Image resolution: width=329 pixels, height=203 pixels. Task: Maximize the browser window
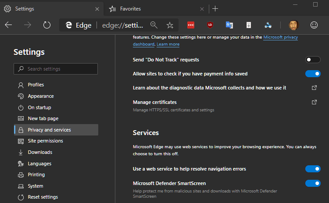pos(315,4)
